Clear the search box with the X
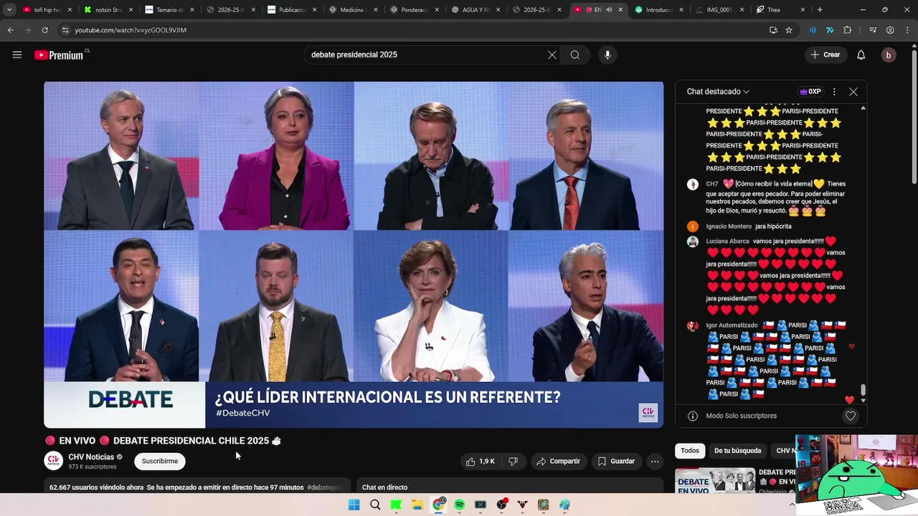918x516 pixels. (x=552, y=55)
